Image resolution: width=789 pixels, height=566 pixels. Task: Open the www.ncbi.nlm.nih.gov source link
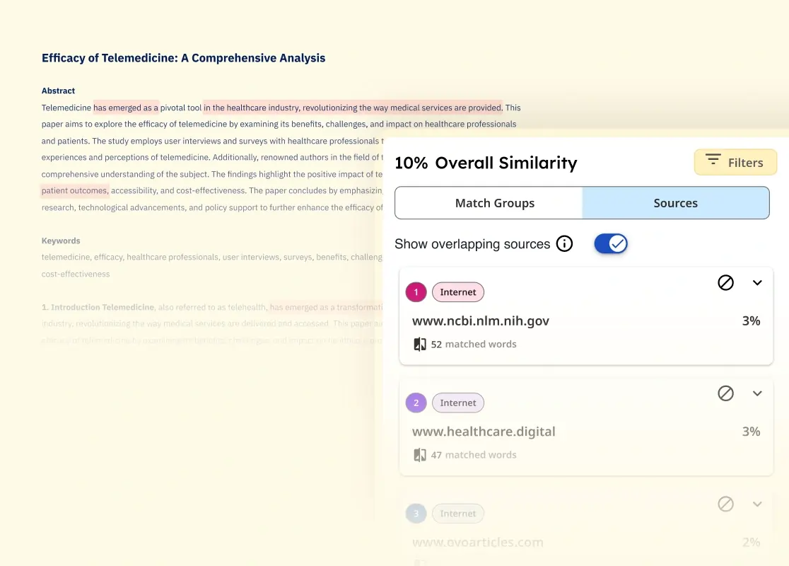[x=481, y=320]
